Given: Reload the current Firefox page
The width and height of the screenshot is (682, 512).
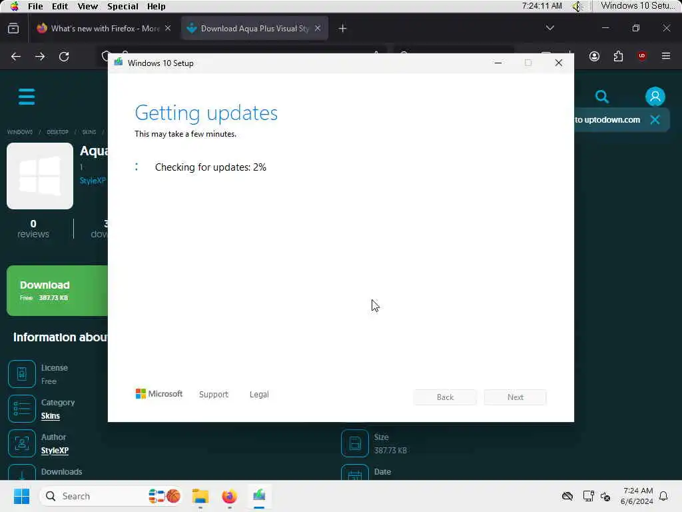Looking at the screenshot, I should coord(64,56).
